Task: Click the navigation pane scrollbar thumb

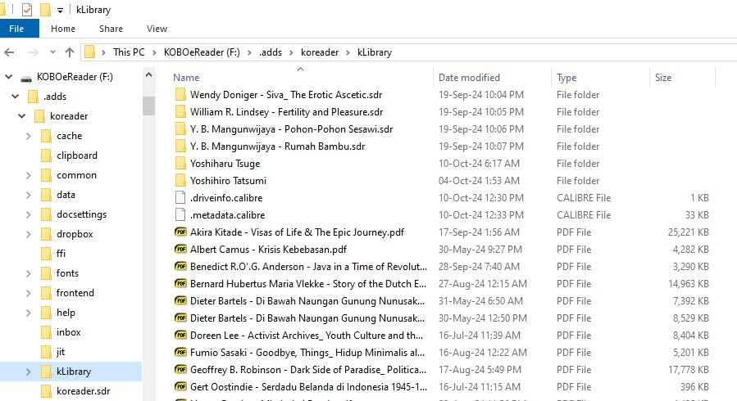Action: click(x=148, y=106)
